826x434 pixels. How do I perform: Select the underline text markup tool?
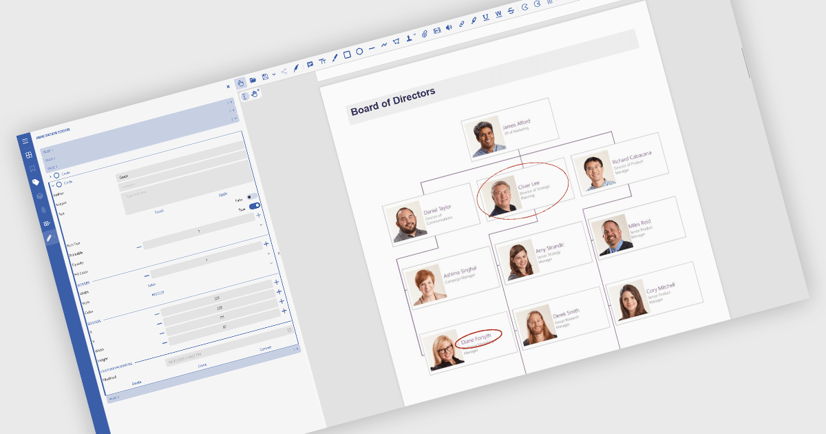[x=486, y=18]
